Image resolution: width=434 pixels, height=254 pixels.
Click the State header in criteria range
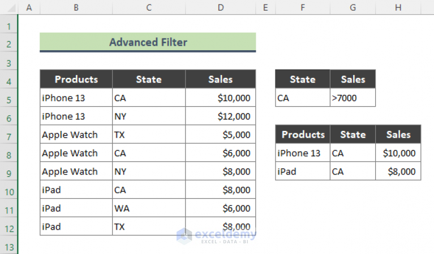pos(302,80)
